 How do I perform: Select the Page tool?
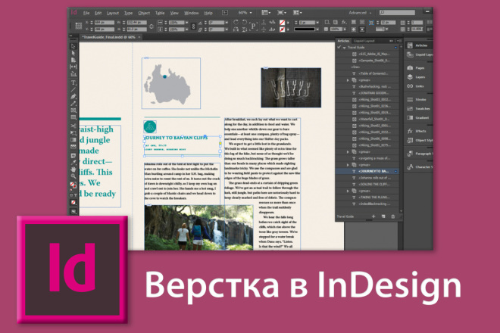[x=73, y=60]
